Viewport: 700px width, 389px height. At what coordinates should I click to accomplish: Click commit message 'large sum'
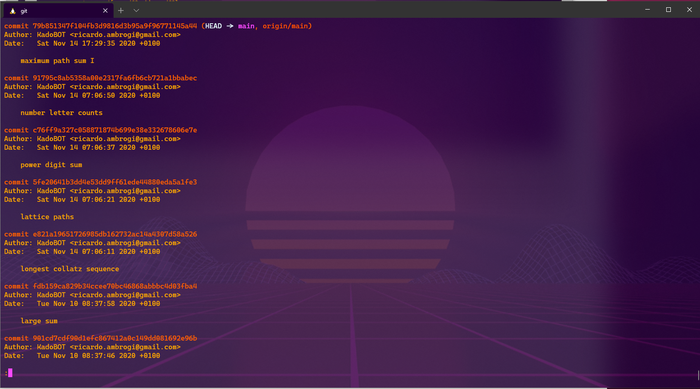(39, 321)
